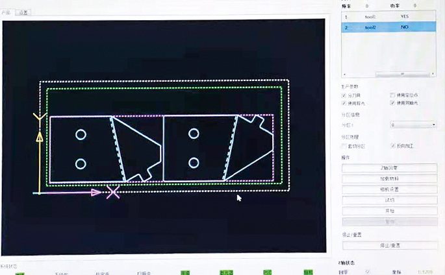Select the upper circle hole in right part

click(193, 134)
